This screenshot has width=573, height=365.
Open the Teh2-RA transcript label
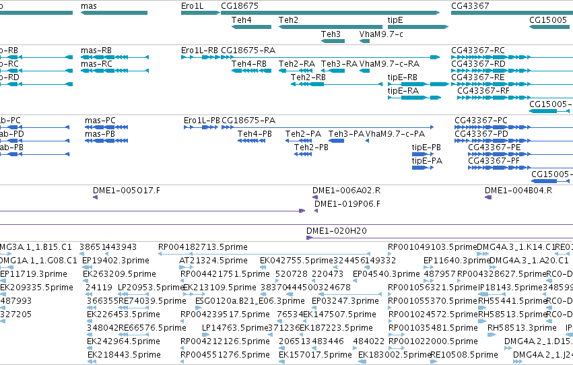click(x=297, y=64)
